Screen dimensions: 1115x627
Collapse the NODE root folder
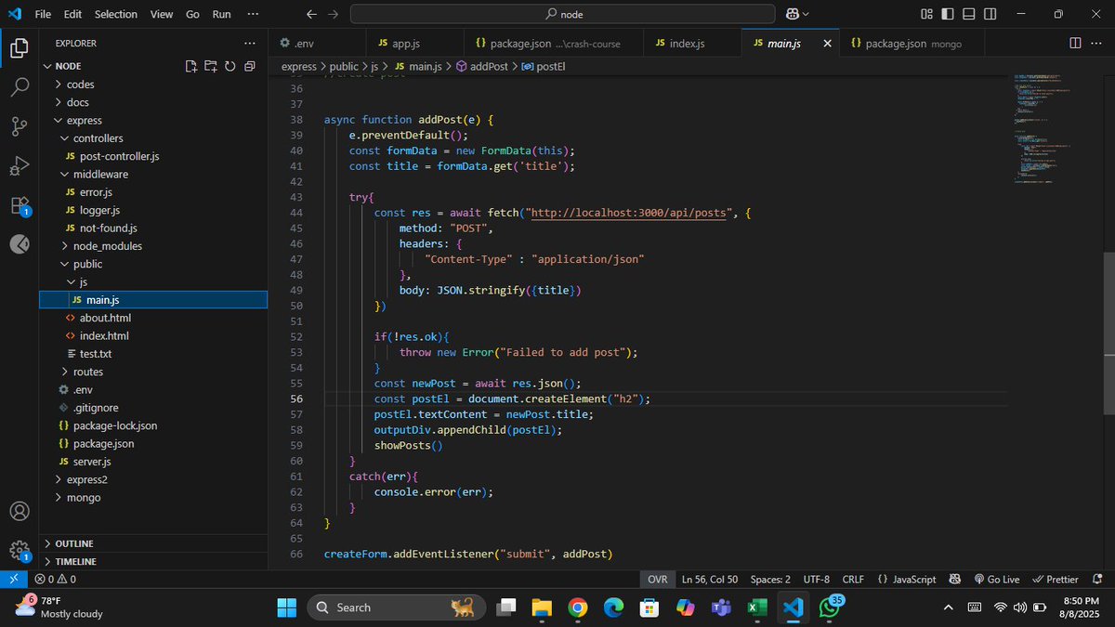(153, 66)
